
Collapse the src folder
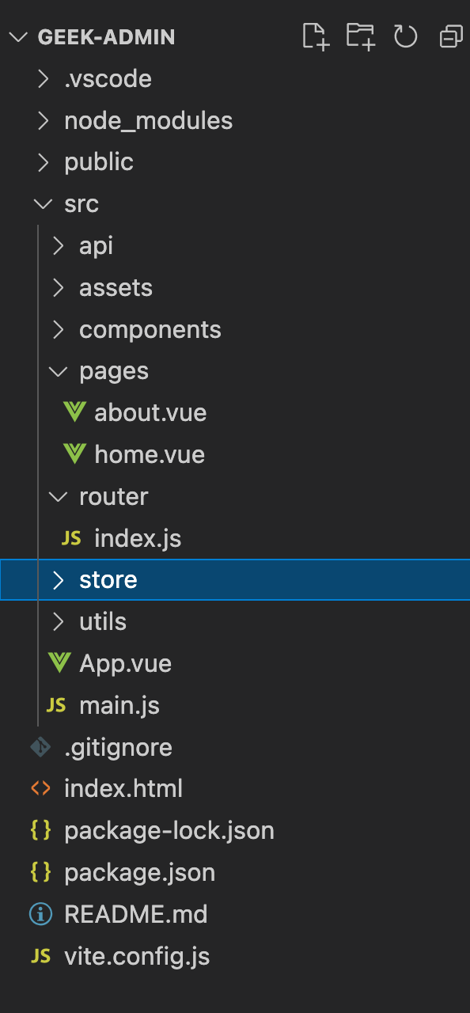click(x=44, y=203)
